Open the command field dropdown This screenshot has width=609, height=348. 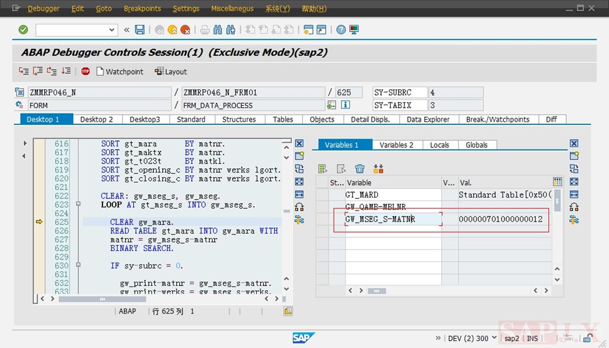coord(111,30)
